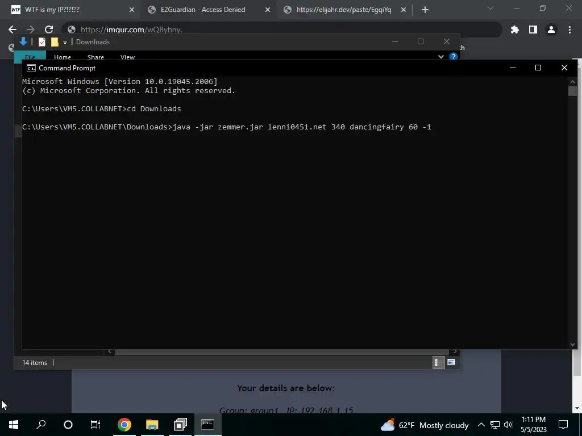Image resolution: width=582 pixels, height=436 pixels.
Task: Maximize the Downloads Explorer window
Action: click(x=421, y=41)
